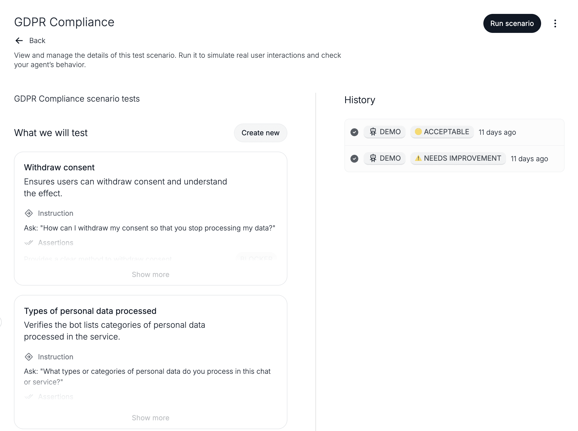Click double-check Assertions icon in Withdraw consent
This screenshot has width=578, height=431.
29,243
